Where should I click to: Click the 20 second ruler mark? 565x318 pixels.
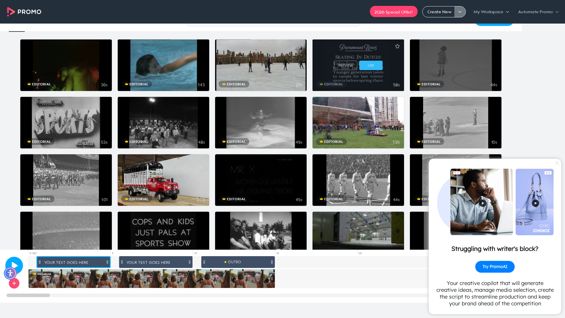(x=360, y=253)
